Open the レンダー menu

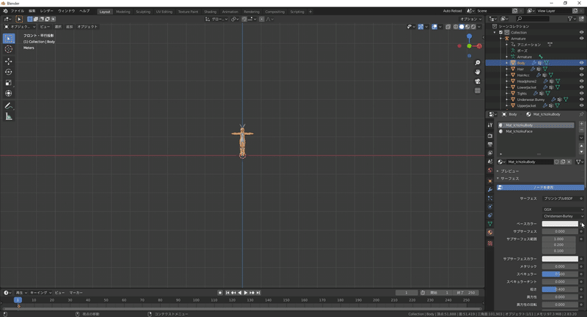coord(46,11)
